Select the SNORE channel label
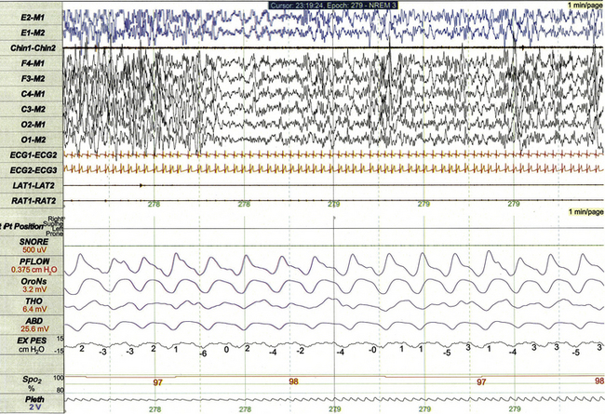Image resolution: width=605 pixels, height=414 pixels. pyautogui.click(x=24, y=242)
